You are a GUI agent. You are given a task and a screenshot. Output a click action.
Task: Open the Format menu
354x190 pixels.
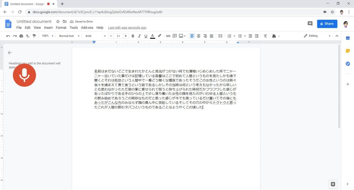61,28
